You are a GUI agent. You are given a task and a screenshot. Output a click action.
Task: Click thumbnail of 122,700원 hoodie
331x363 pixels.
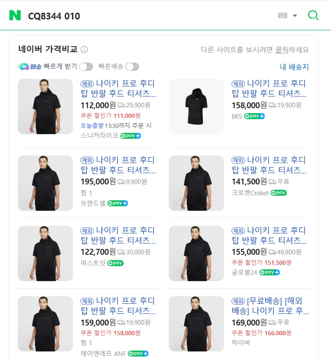click(x=45, y=253)
